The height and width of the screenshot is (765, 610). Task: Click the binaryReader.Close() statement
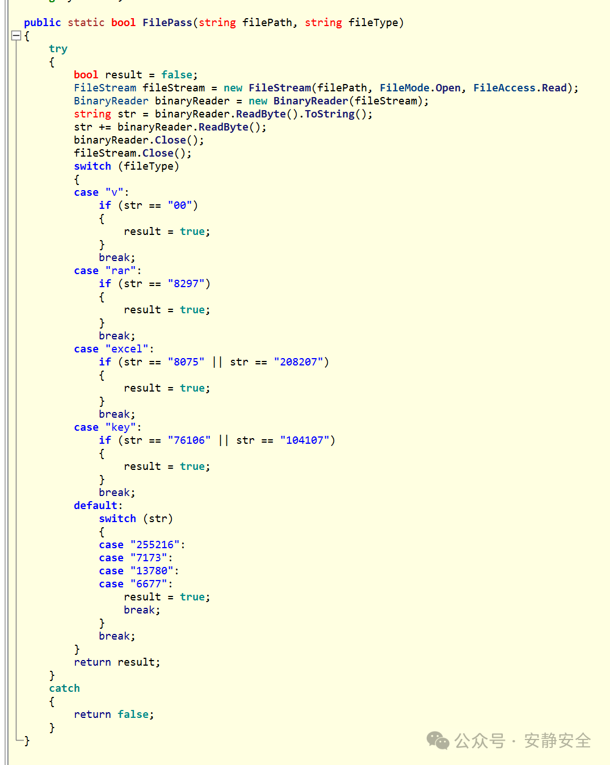tap(137, 140)
